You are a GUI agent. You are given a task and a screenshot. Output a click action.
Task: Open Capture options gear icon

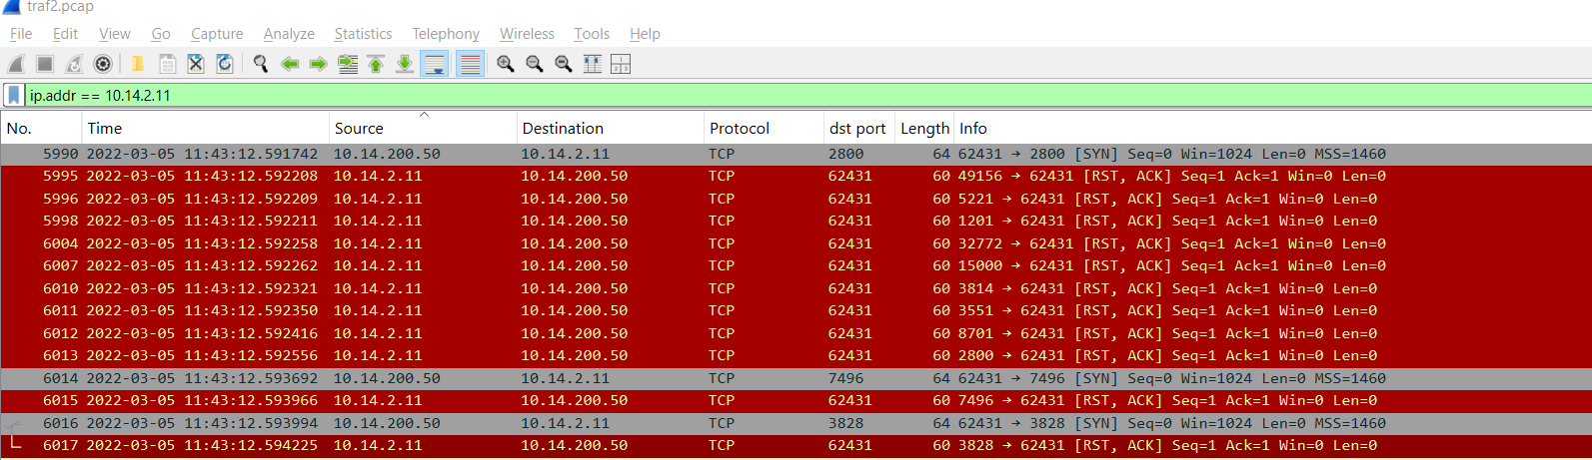(x=103, y=64)
